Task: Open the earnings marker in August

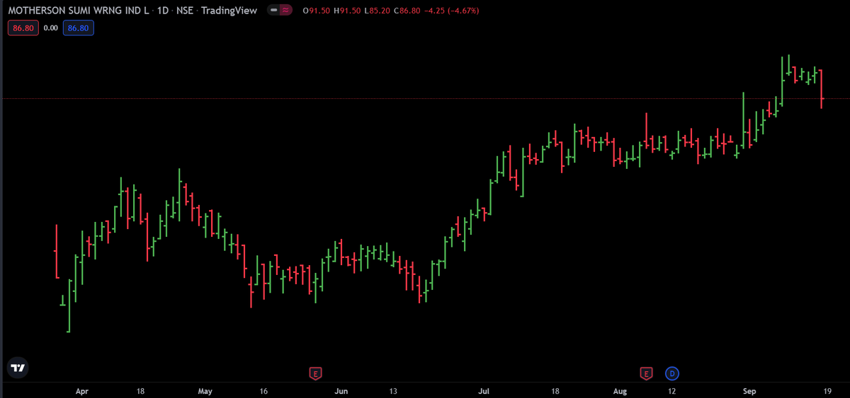Action: coord(646,373)
